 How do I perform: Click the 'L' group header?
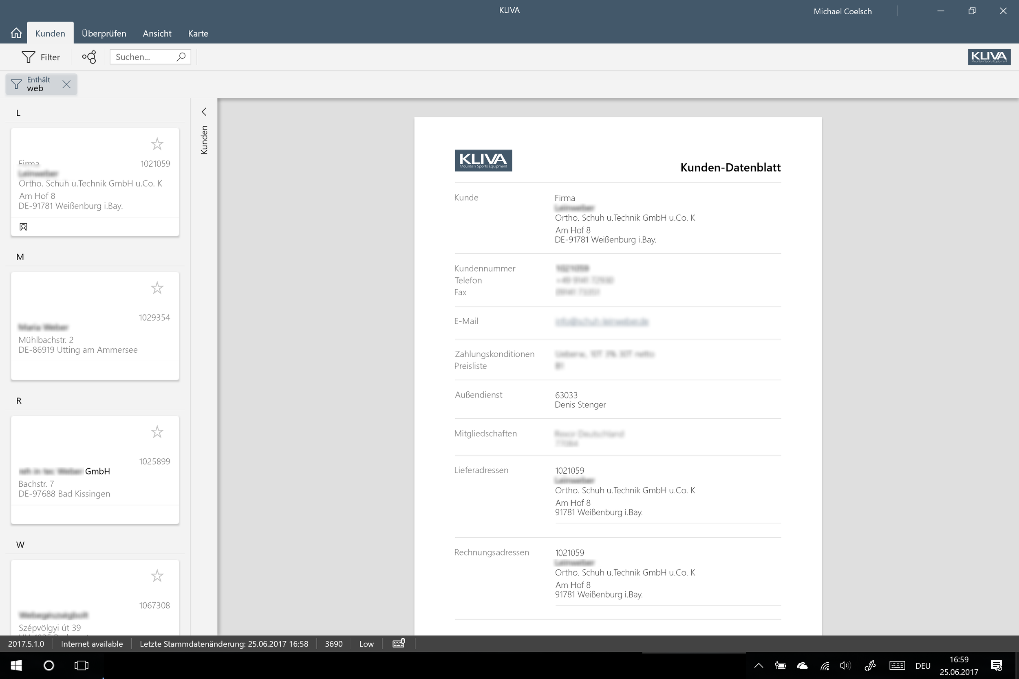(x=18, y=113)
